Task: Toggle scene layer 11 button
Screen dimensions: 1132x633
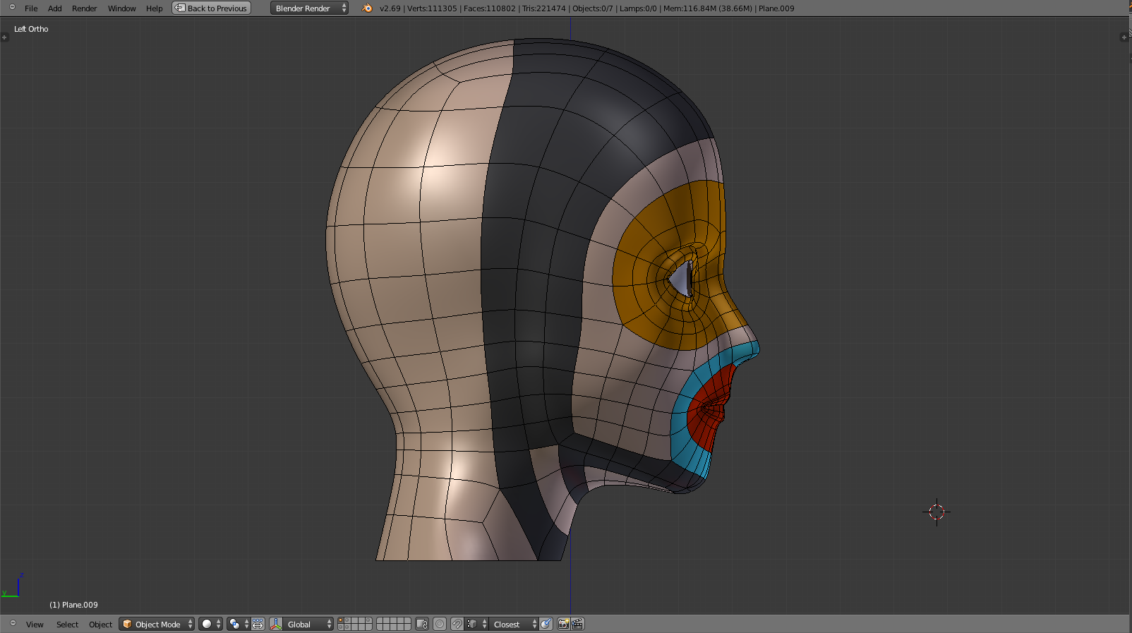Action: coord(341,627)
